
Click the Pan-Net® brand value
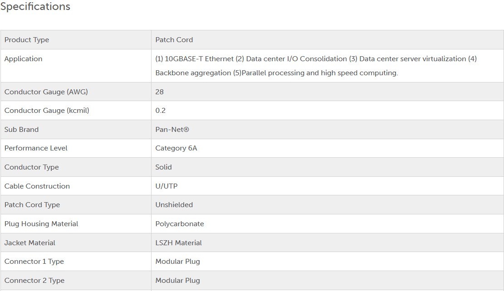point(172,130)
